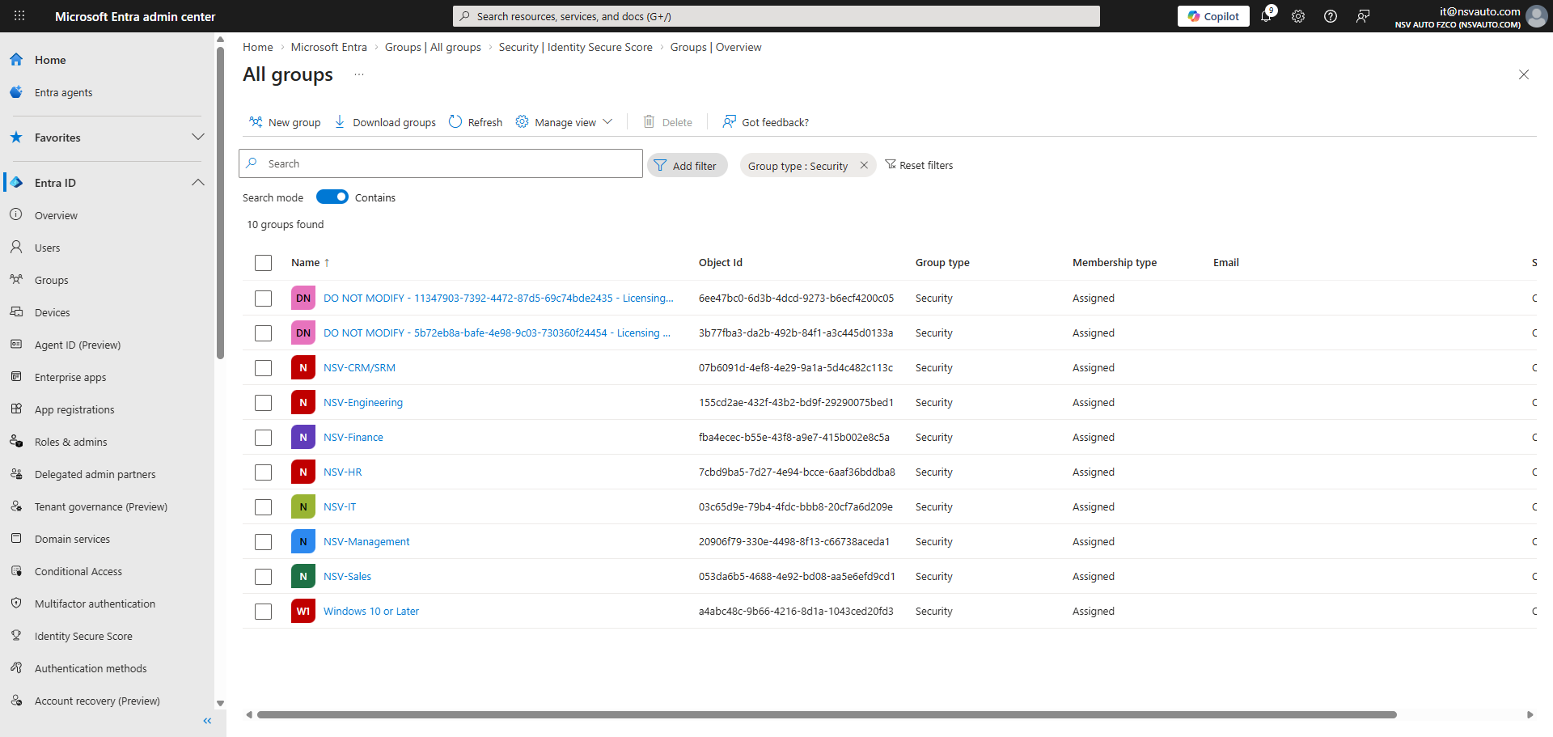
Task: Open portal settings gear icon
Action: click(1298, 16)
